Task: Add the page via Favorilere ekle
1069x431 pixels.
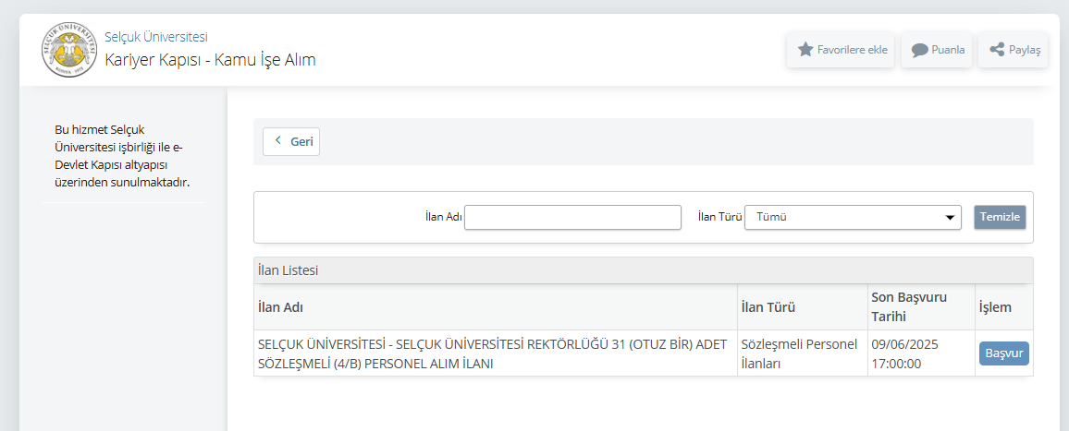Action: (x=841, y=50)
